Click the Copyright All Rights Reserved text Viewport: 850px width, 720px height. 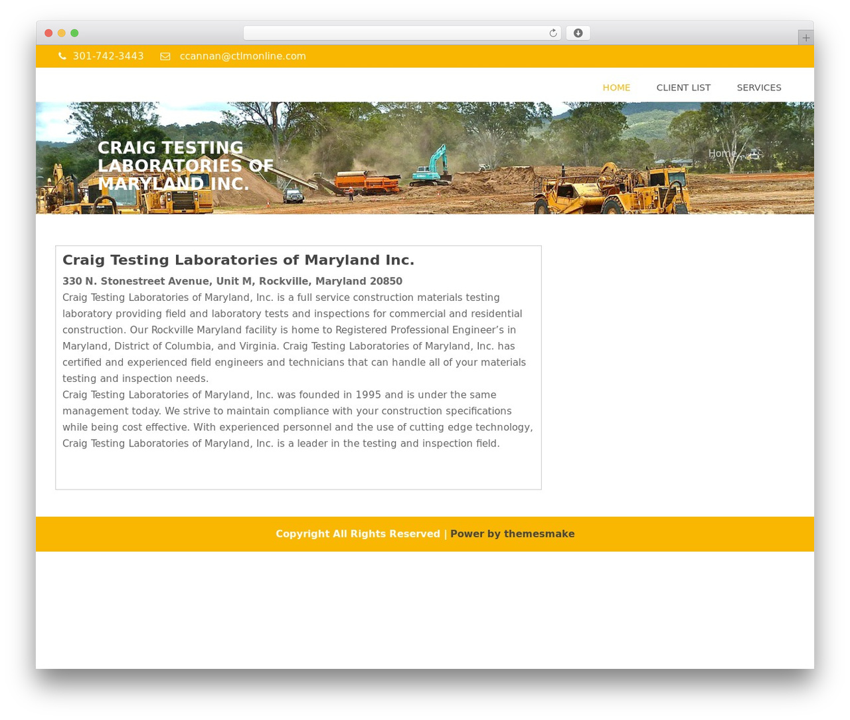tap(358, 534)
